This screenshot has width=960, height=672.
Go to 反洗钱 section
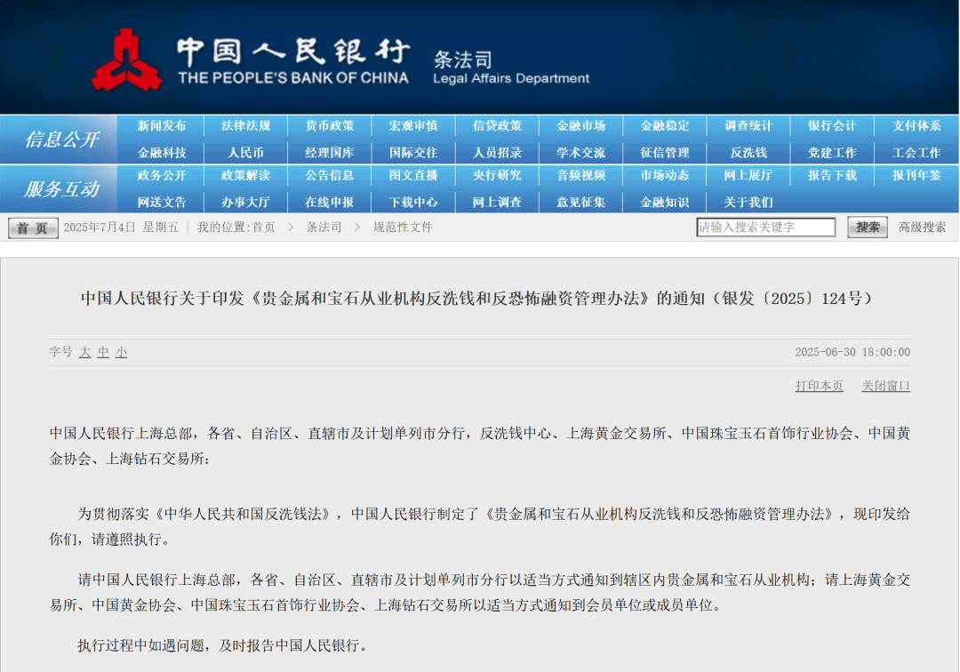coord(748,153)
